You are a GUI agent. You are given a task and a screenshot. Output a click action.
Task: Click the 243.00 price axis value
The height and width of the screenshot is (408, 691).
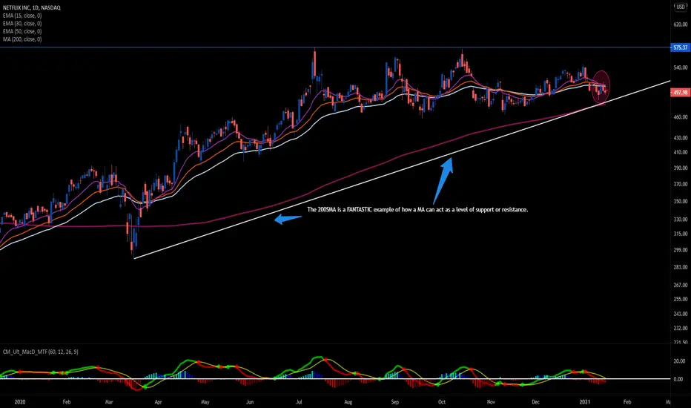point(681,314)
